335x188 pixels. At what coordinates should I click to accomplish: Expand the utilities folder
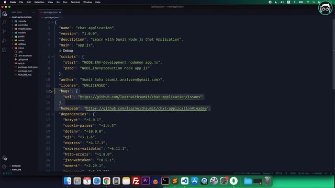point(22,44)
